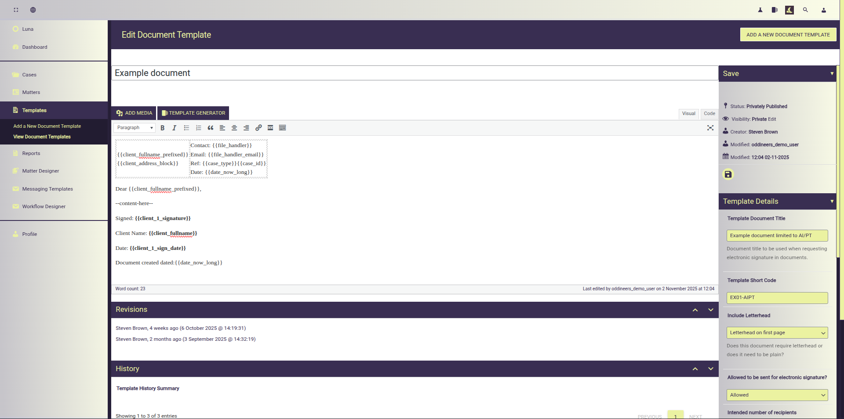Toggle bold formatting in editor toolbar
The height and width of the screenshot is (419, 844).
163,128
